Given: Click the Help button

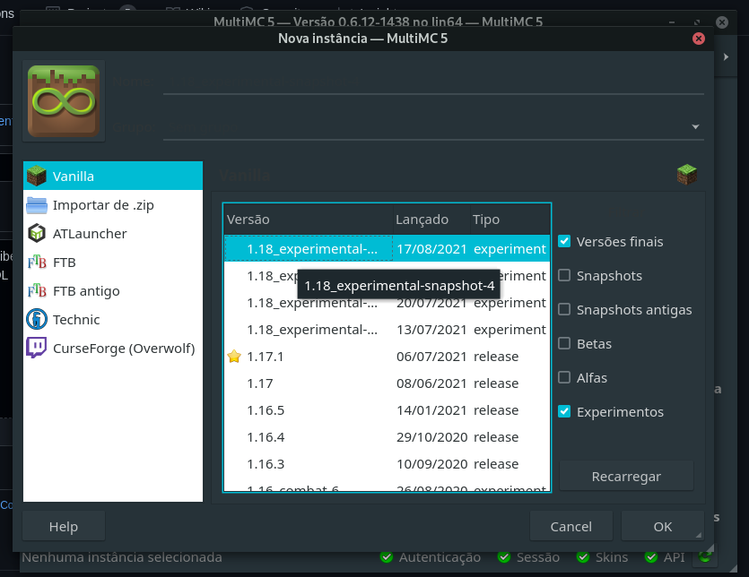Looking at the screenshot, I should tap(63, 526).
